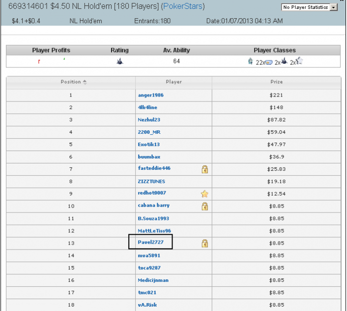Open player Medicijnman profile

point(153,280)
